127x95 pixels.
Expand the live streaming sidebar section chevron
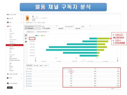[22, 15]
